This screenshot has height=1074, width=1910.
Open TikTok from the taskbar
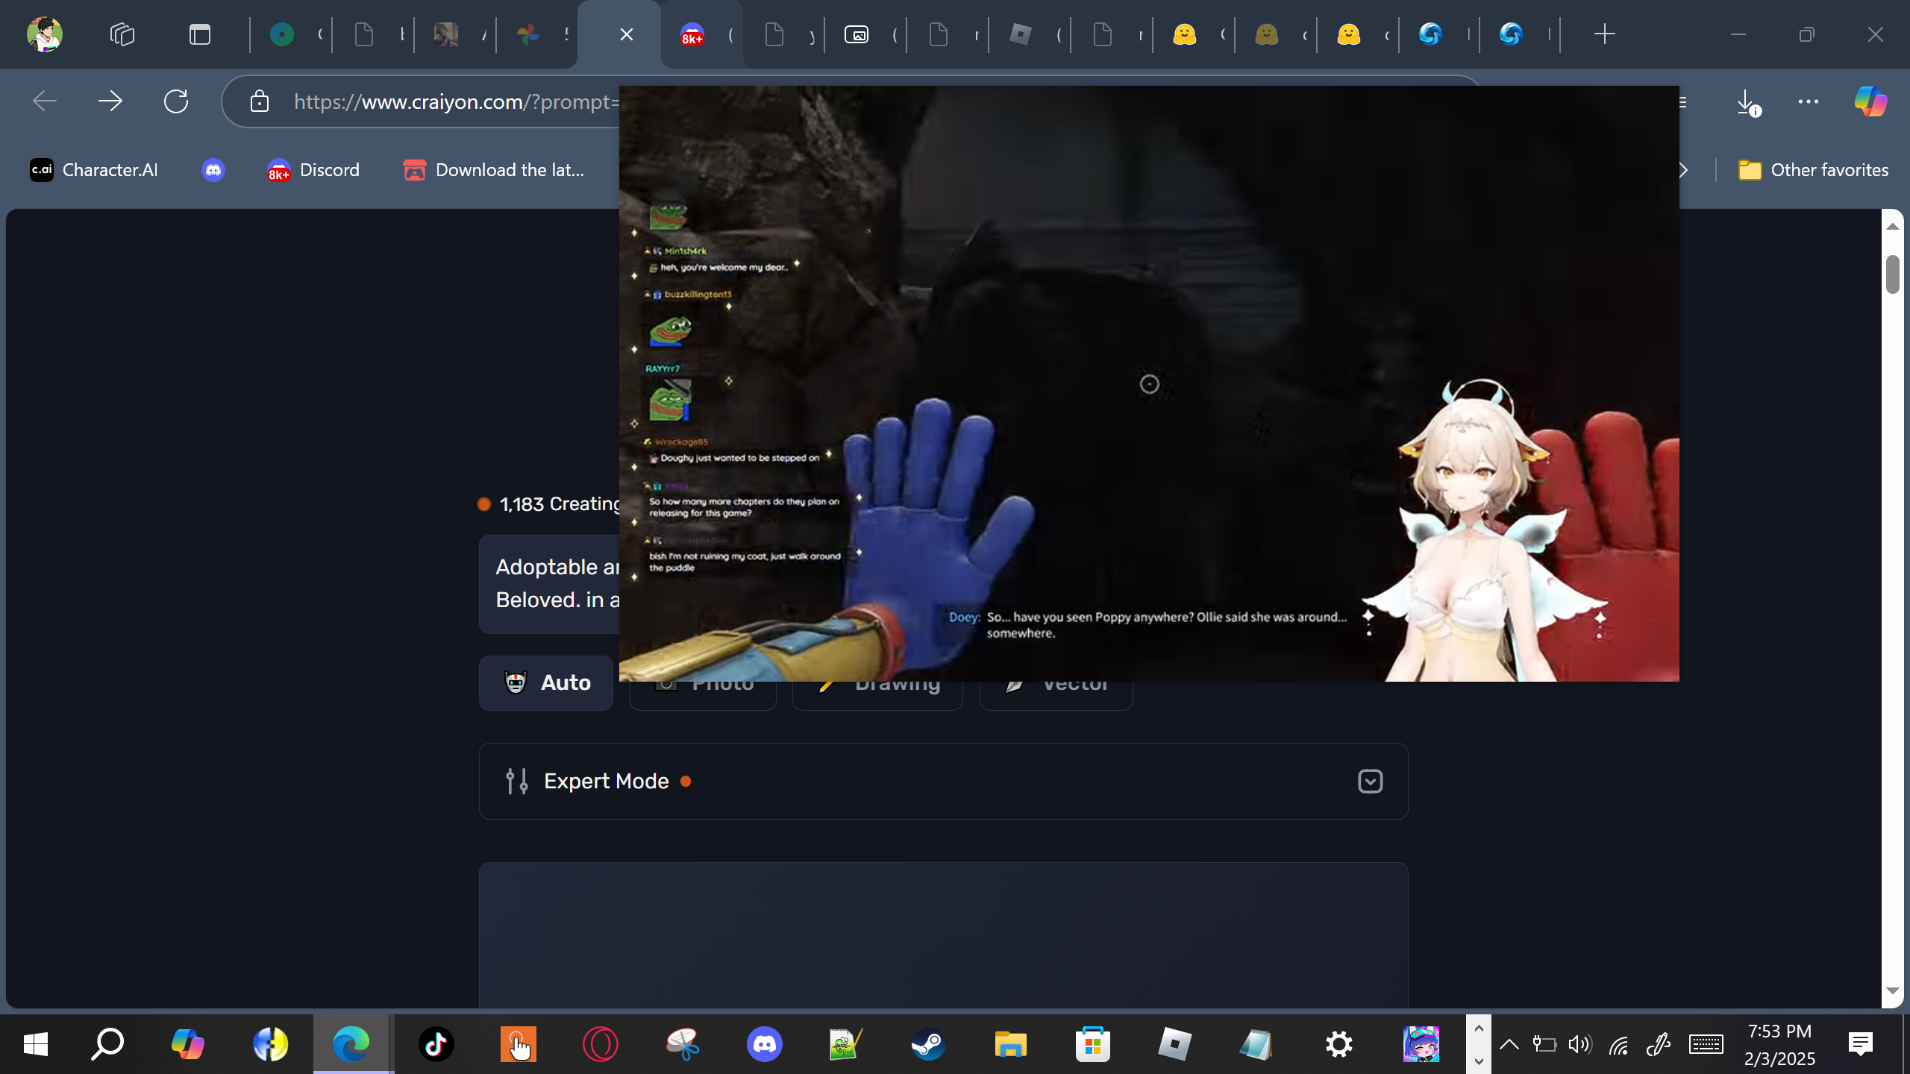coord(436,1044)
